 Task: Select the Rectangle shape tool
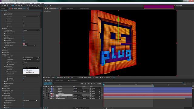click(19, 5)
